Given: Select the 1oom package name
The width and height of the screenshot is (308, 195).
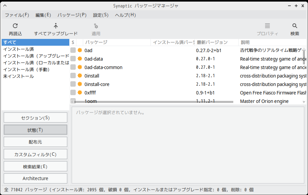Looking at the screenshot, I should (91, 101).
